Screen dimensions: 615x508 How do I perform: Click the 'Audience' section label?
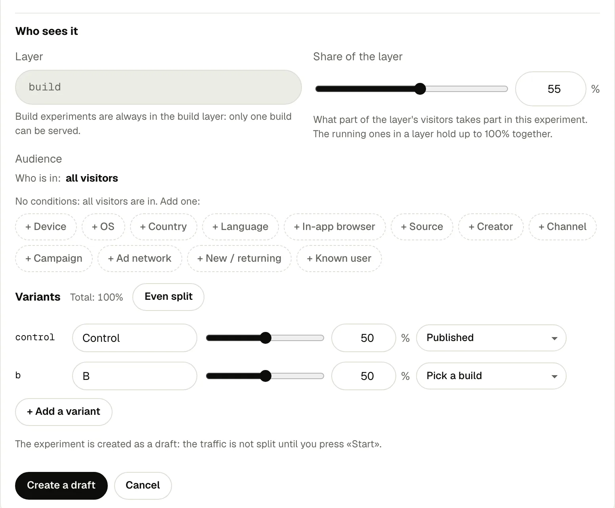pyautogui.click(x=38, y=159)
